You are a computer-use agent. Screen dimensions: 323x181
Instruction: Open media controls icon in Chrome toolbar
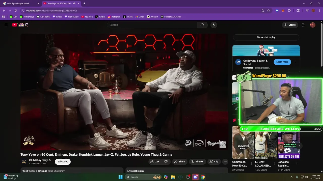tap(307, 11)
